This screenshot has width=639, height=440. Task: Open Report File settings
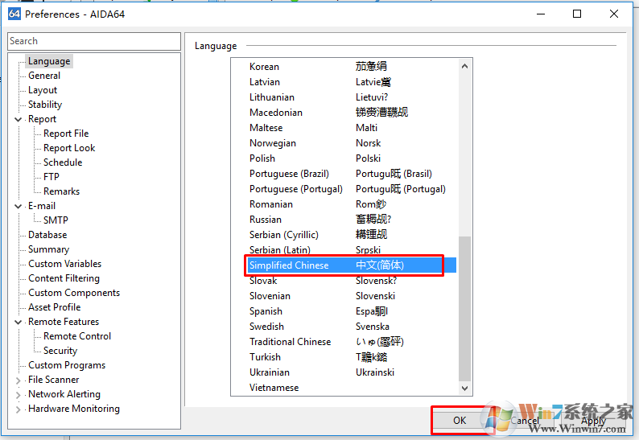[66, 134]
